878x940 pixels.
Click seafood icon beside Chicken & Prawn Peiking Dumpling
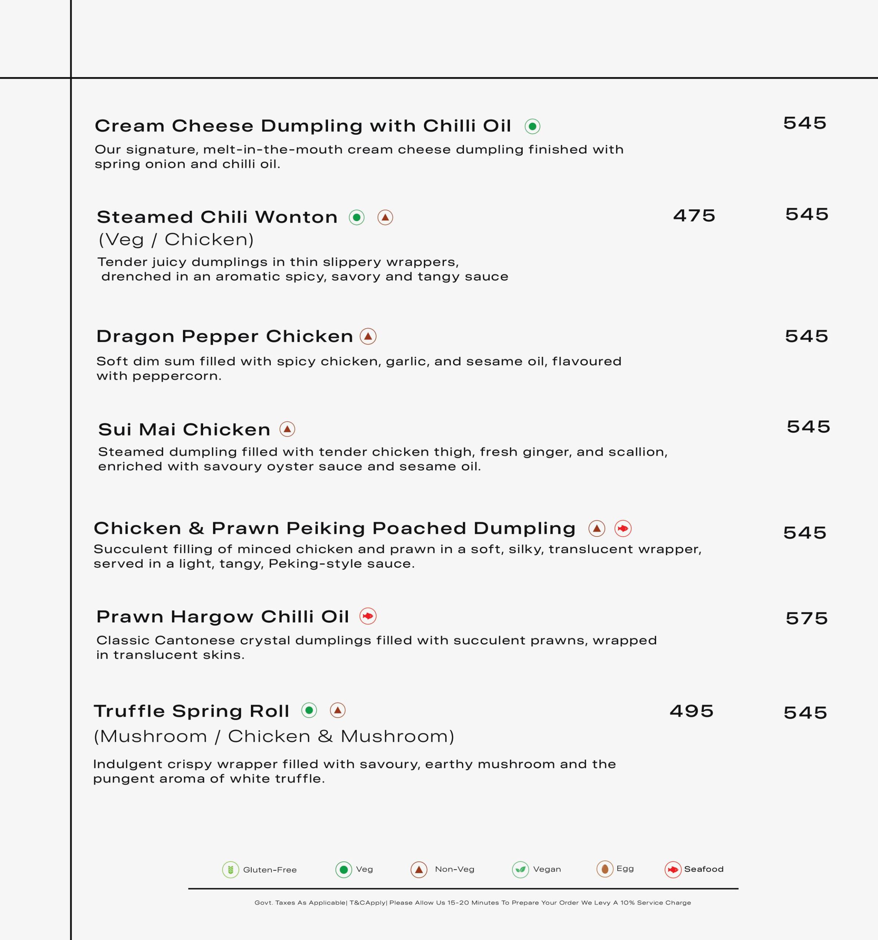[623, 529]
